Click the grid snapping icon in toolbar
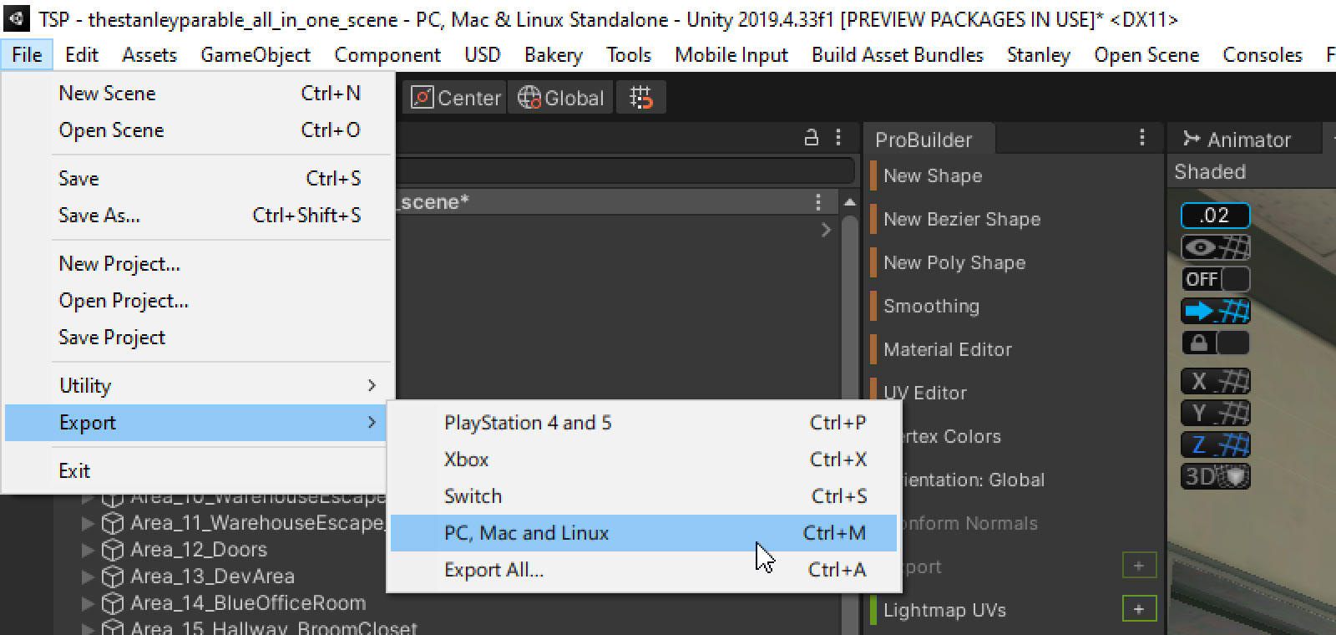The image size is (1336, 635). pyautogui.click(x=640, y=98)
